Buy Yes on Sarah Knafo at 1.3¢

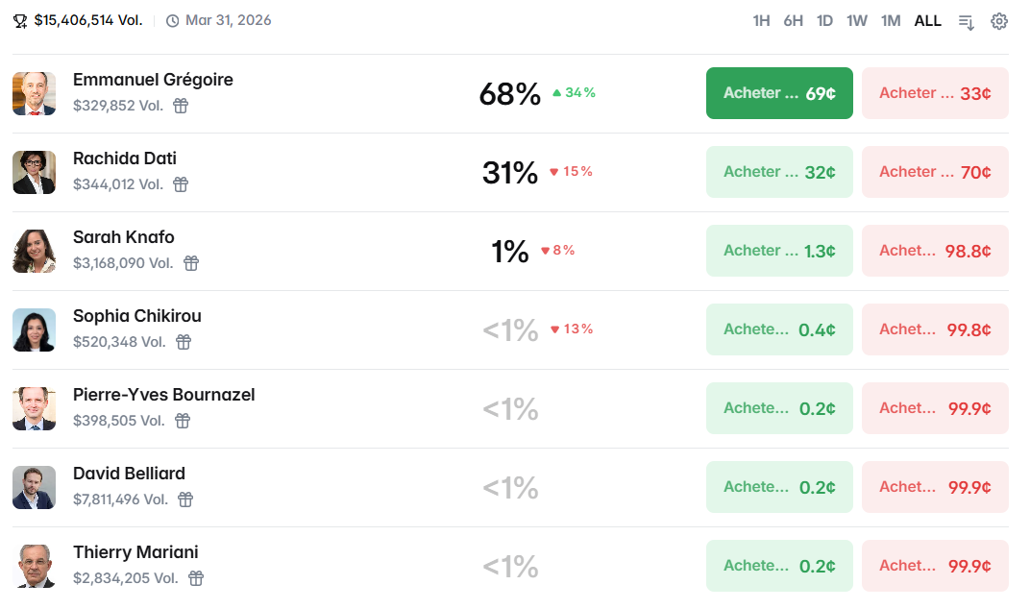(779, 251)
